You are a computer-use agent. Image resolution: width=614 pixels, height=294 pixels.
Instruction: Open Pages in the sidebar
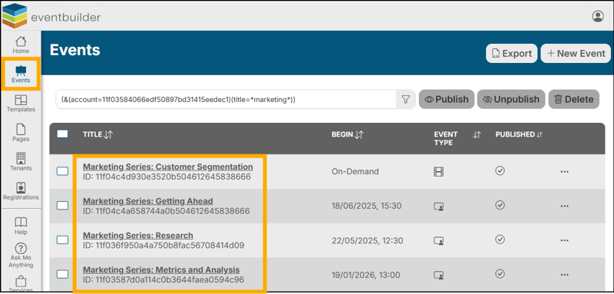pos(21,133)
